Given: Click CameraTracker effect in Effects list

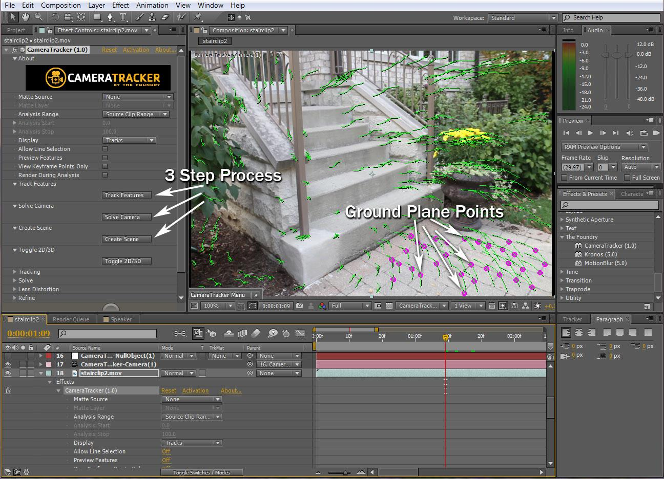Looking at the screenshot, I should [x=610, y=246].
